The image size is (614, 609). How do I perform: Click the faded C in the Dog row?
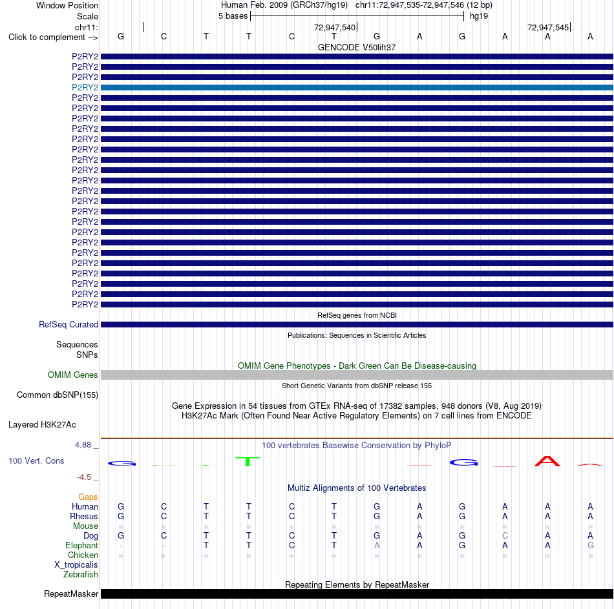(x=505, y=535)
